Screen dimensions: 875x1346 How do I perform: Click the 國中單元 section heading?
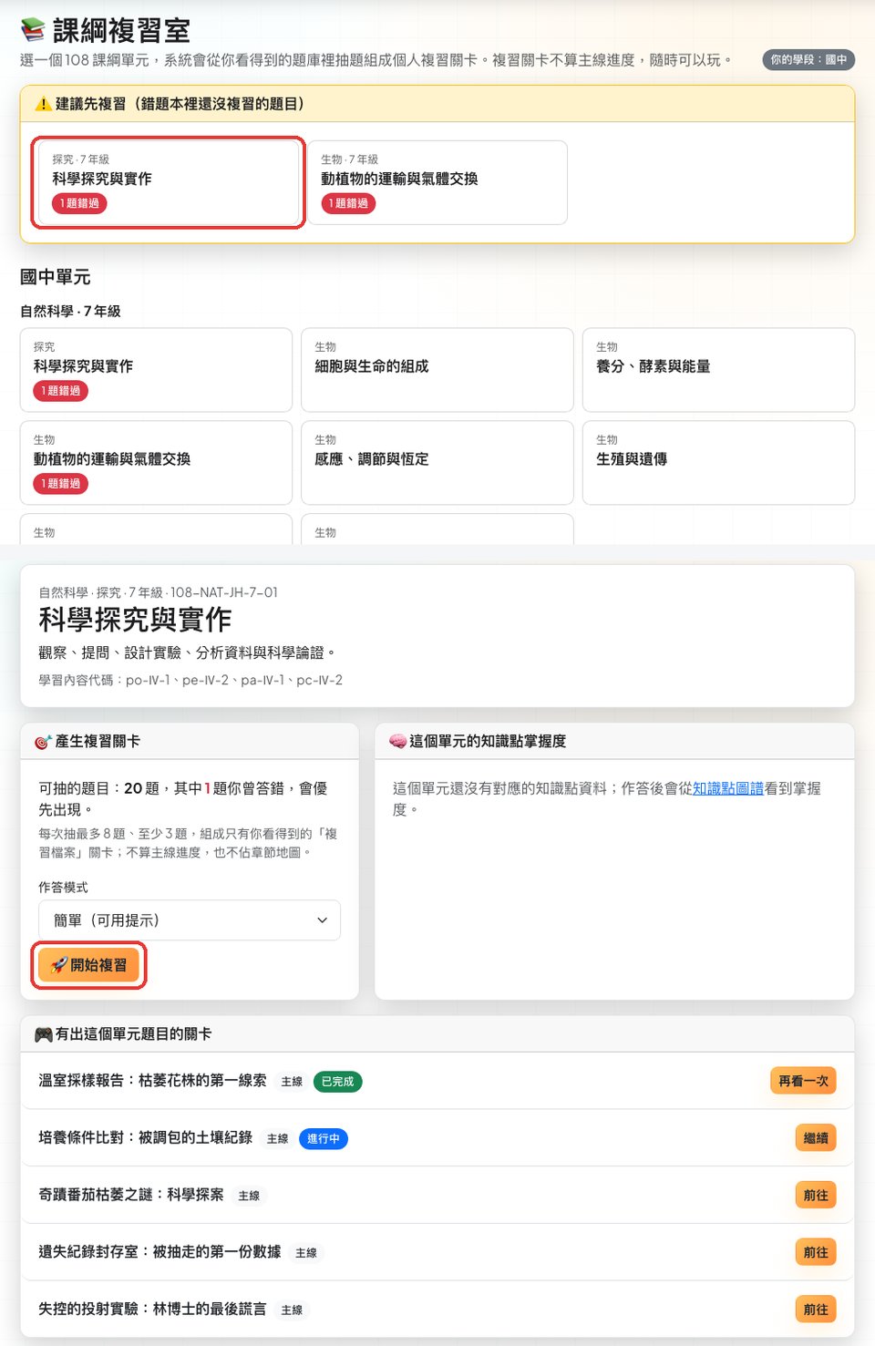point(56,277)
